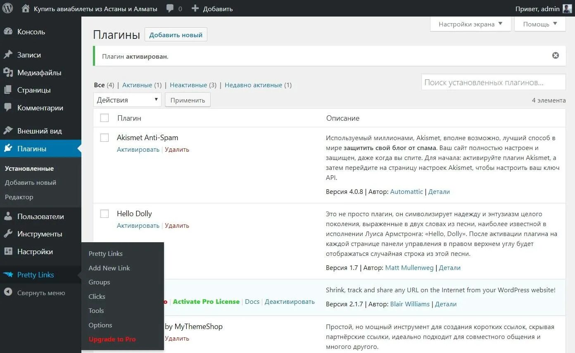
Task: Click Удалить under MyThemeShop plugin
Action: coord(177,339)
